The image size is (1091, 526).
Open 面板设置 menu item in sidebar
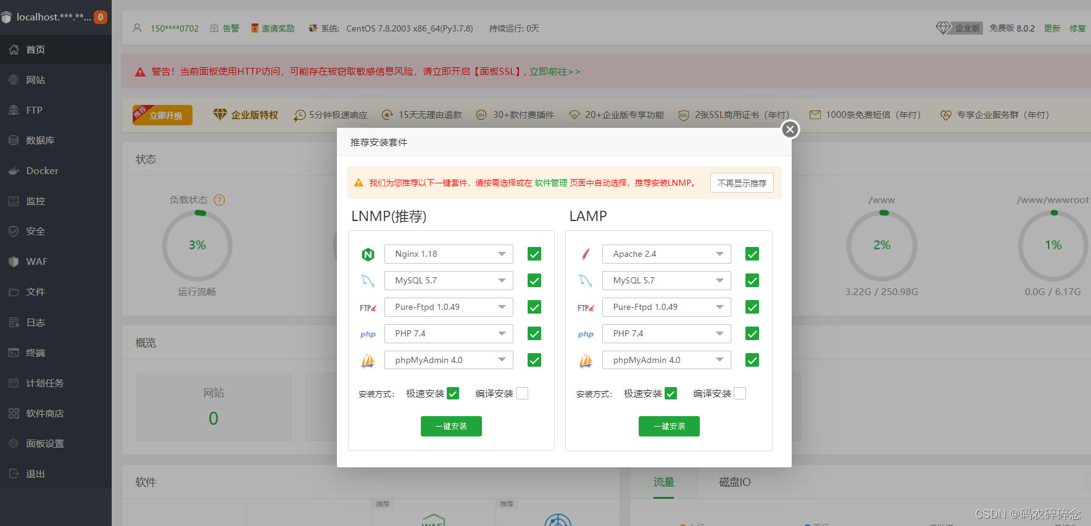[56, 443]
